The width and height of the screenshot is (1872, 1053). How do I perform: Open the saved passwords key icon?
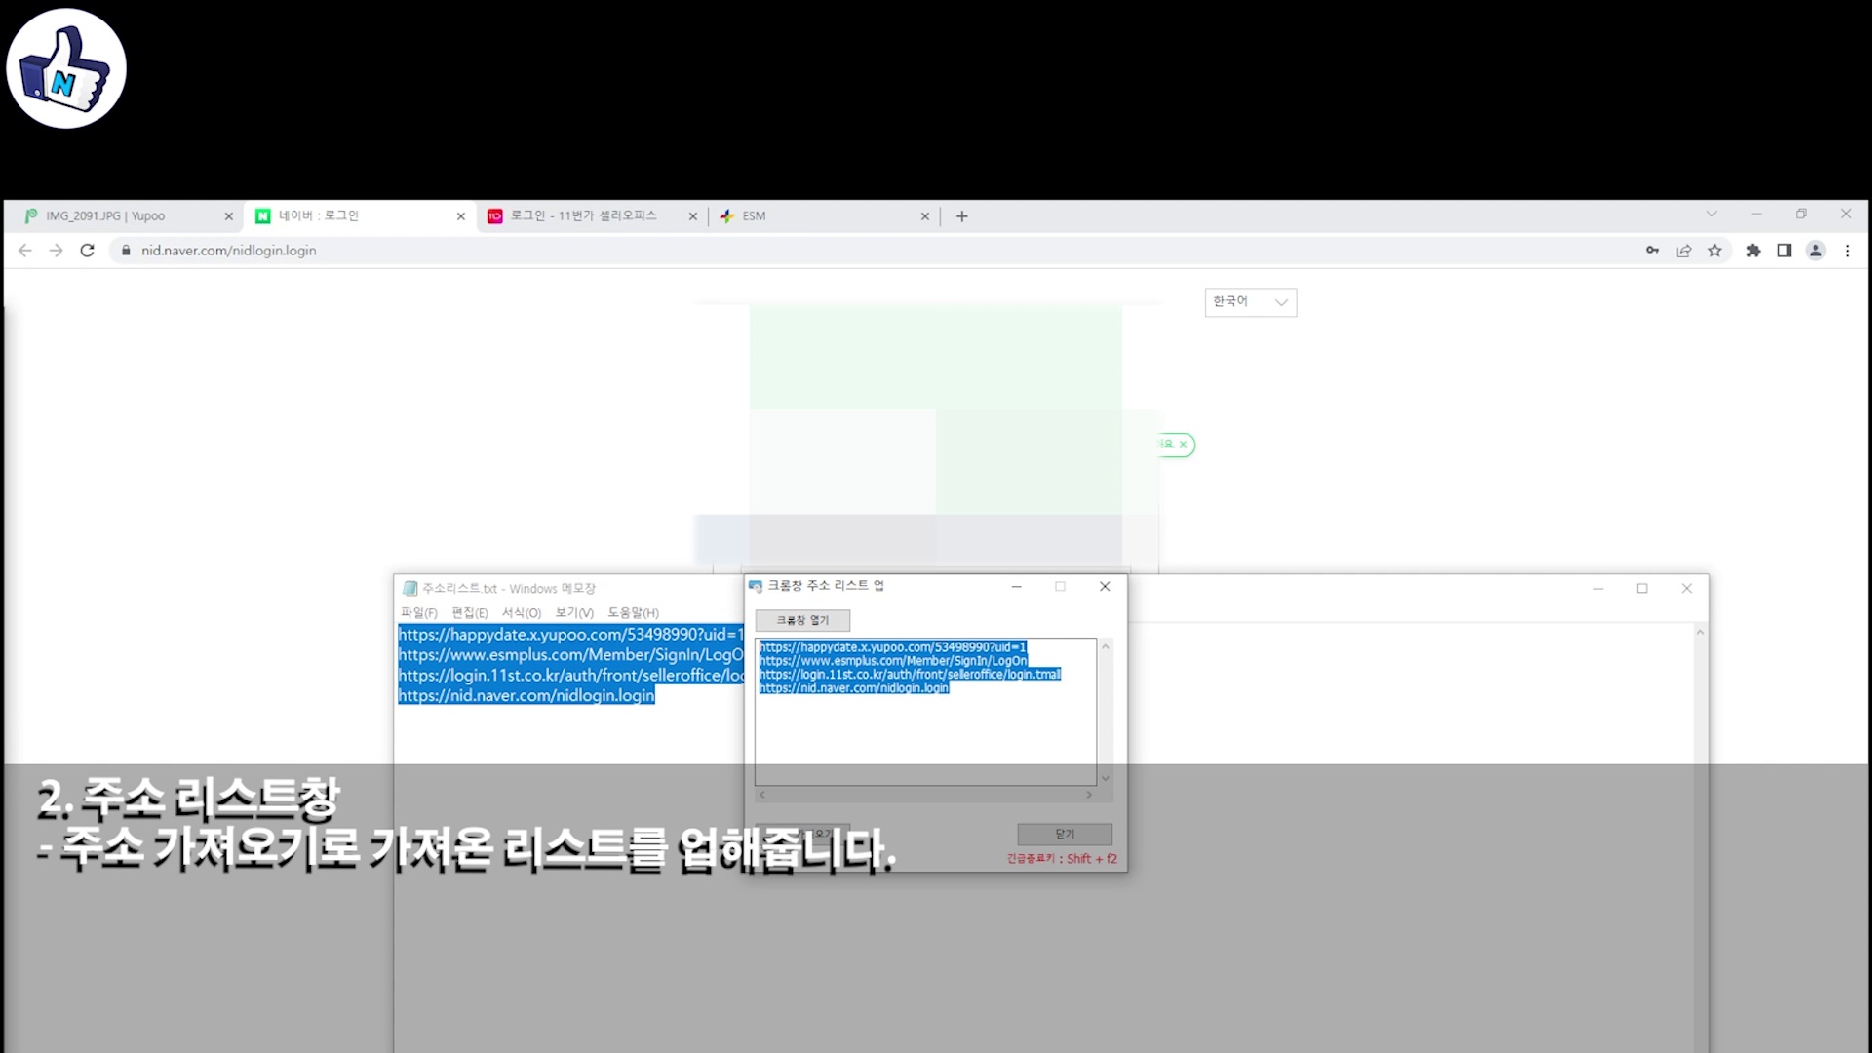(1653, 251)
